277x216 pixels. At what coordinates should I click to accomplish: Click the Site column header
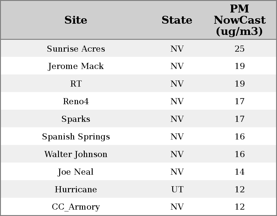click(76, 20)
